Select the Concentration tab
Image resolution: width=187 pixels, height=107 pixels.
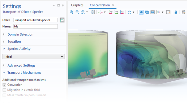pyautogui.click(x=100, y=5)
